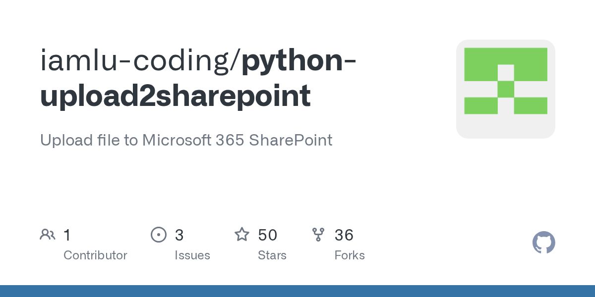The image size is (595, 297).
Task: Click the forks count 36
Action: coord(344,235)
